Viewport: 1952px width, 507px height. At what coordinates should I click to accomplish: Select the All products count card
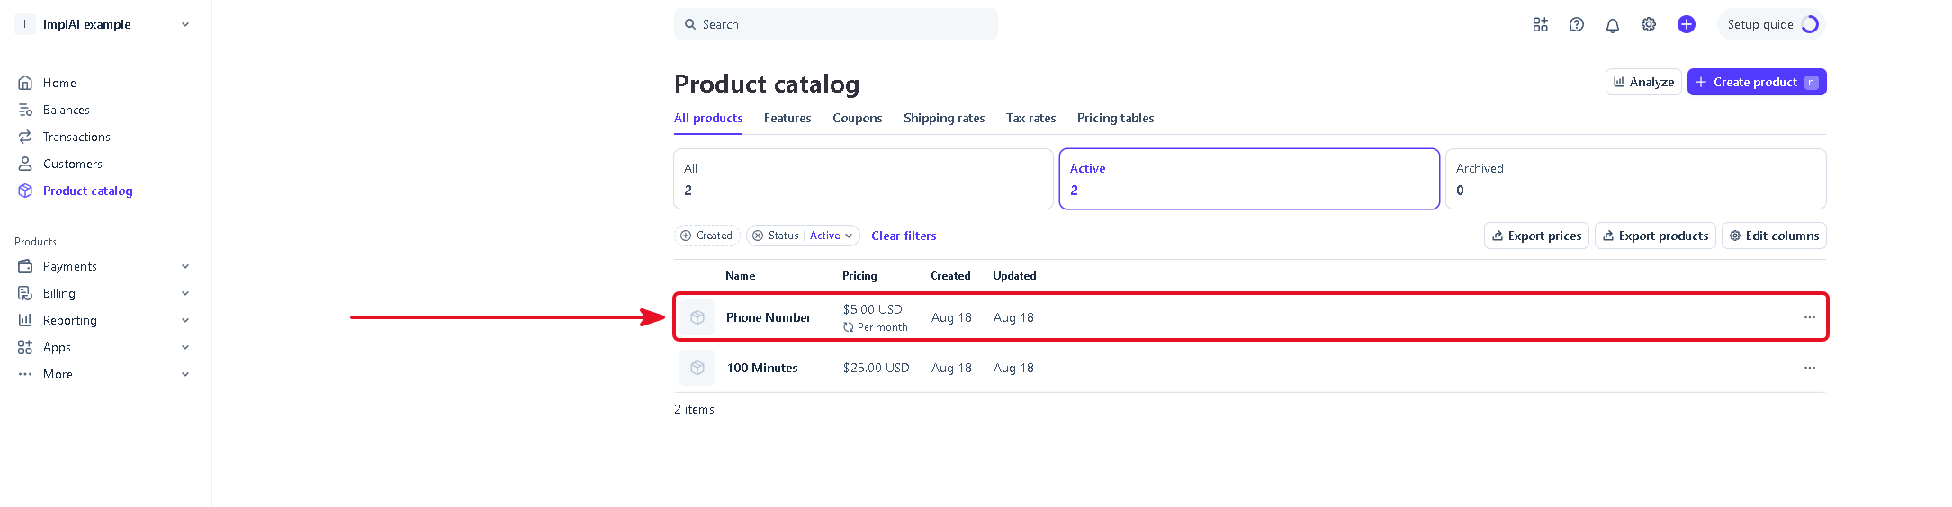(863, 179)
